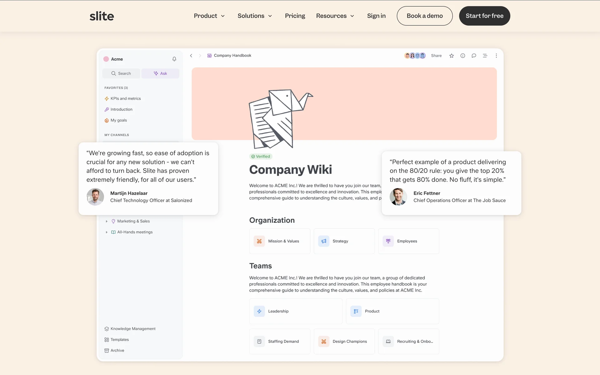
Task: Open the Product dropdown menu
Action: point(209,16)
